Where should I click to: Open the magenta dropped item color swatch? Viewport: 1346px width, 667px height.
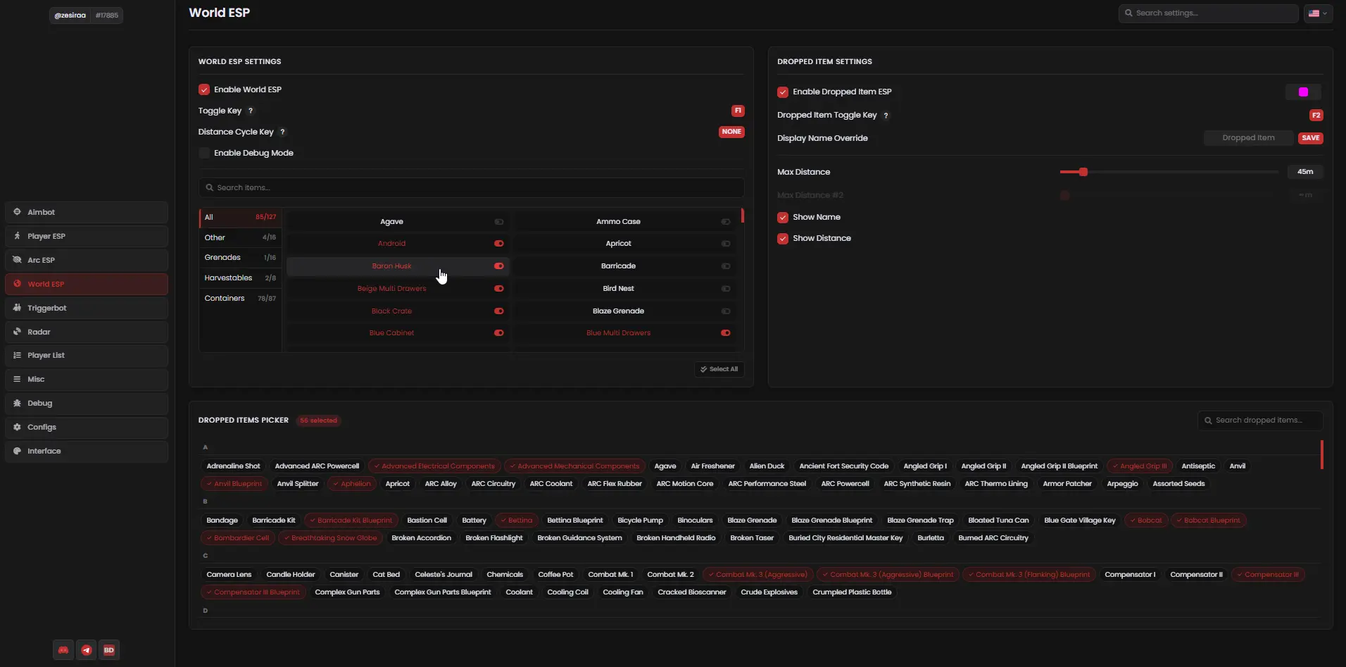(1303, 92)
